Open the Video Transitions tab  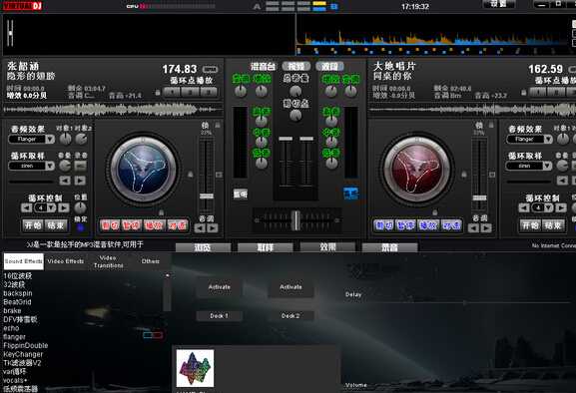point(108,261)
